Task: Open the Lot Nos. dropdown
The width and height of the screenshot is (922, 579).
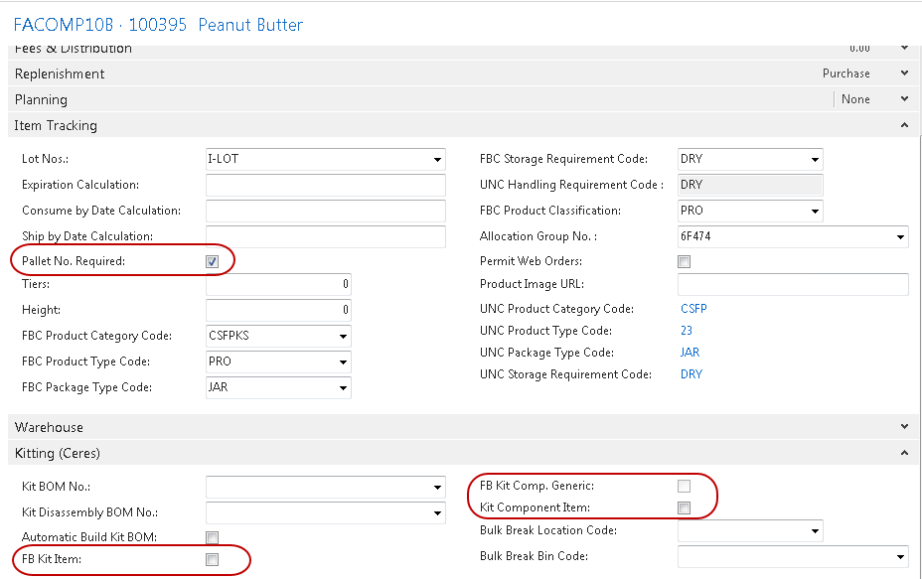Action: tap(437, 160)
